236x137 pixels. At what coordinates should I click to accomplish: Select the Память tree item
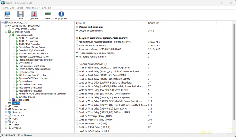16,103
